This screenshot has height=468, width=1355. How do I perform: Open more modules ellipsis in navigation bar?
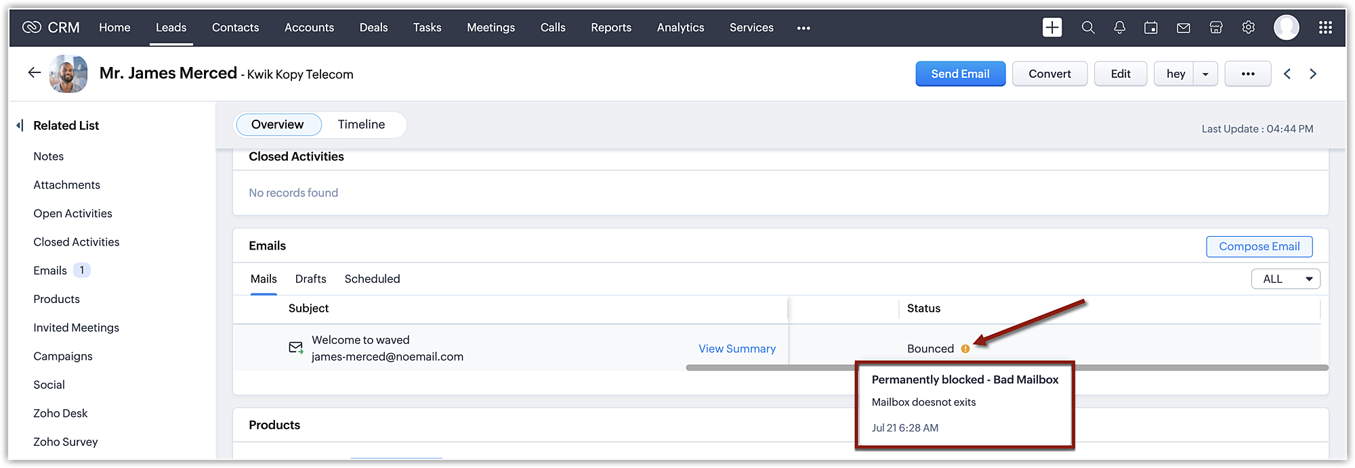(x=804, y=28)
